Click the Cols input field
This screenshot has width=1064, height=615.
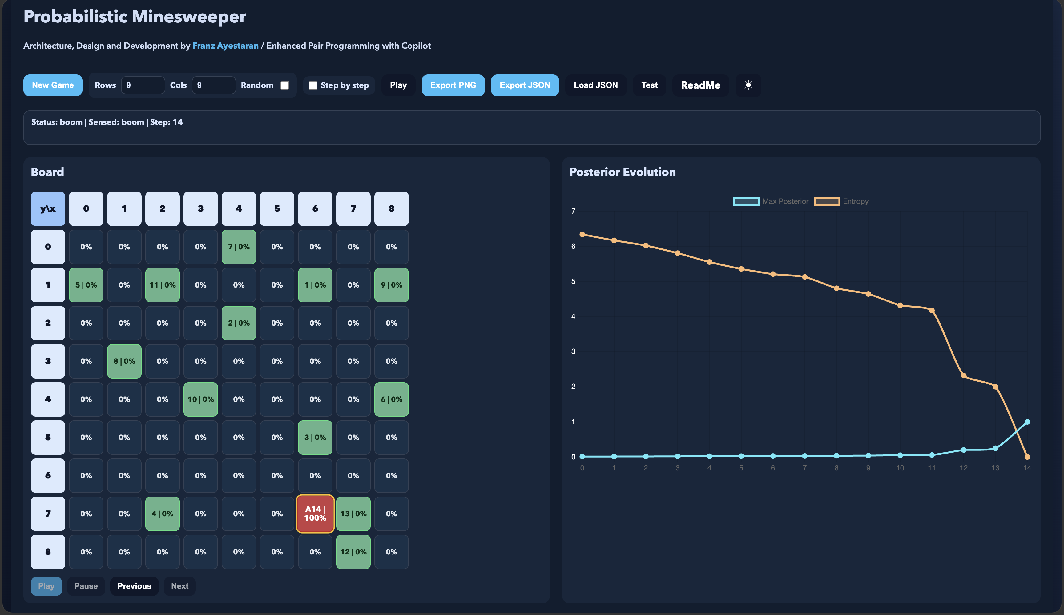(214, 85)
